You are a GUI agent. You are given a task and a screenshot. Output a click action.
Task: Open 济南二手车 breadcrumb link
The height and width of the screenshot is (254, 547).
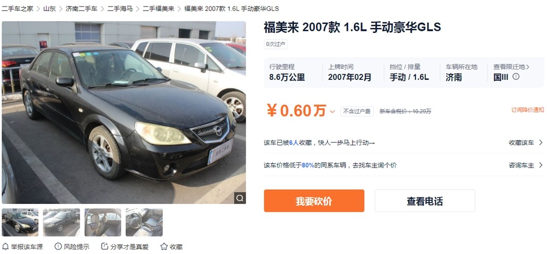coord(82,9)
